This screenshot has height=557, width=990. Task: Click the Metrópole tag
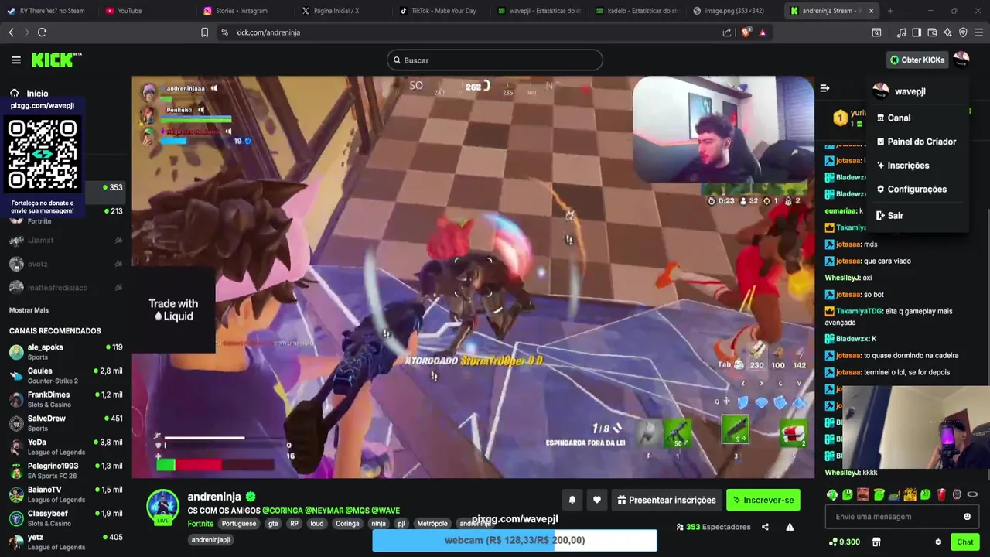click(x=432, y=524)
